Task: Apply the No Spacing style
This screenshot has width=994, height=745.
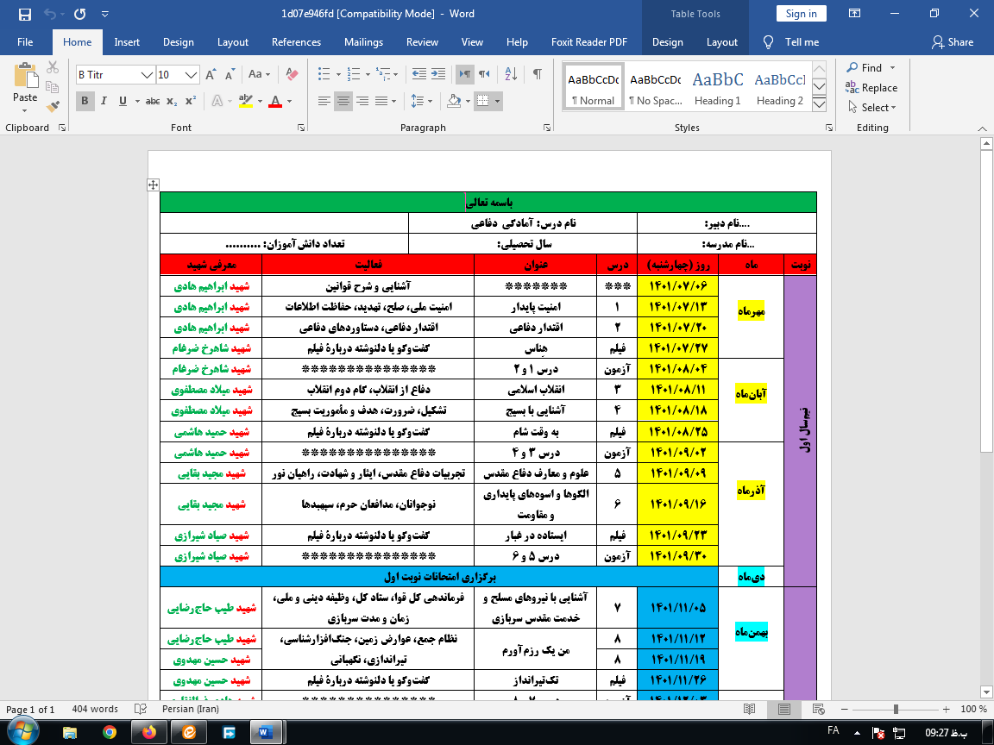Action: [x=656, y=87]
